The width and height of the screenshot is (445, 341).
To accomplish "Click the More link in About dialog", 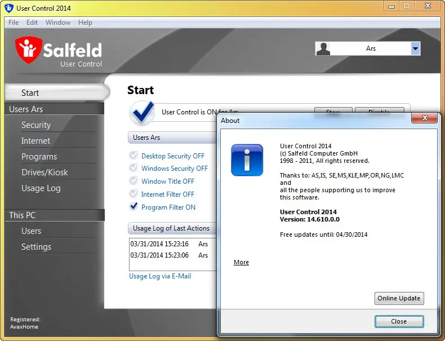I will coord(241,262).
